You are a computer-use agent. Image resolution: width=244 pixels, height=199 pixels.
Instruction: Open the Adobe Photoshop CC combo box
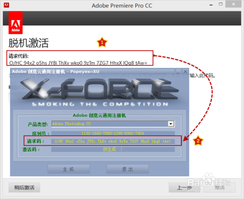coord(113,124)
